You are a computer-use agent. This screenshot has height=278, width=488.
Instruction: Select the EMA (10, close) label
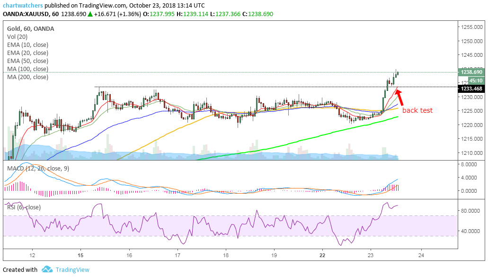28,45
